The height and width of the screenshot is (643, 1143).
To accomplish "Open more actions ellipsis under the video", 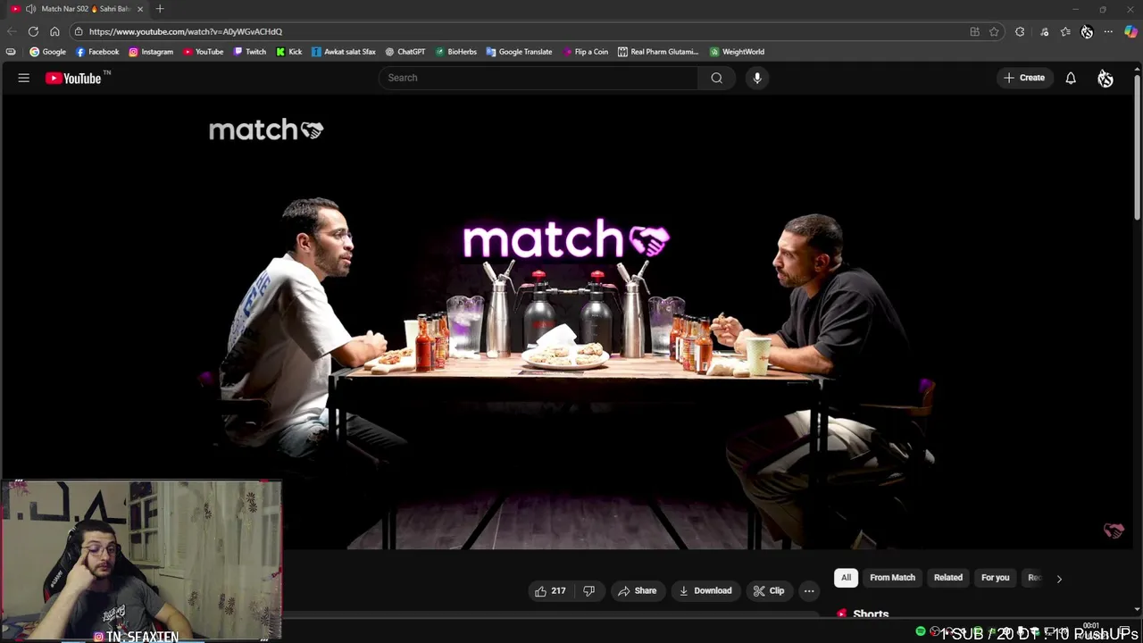I will click(x=809, y=590).
